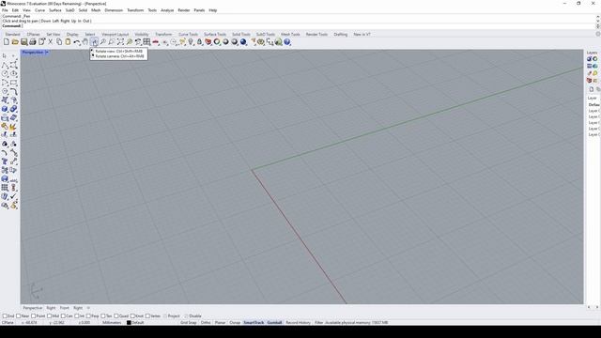Enable the End osnap checkbox
Viewport: 601px width, 338px height.
click(5, 316)
